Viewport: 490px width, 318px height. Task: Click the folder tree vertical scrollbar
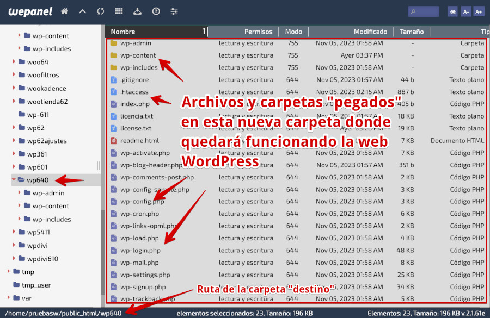(102, 252)
